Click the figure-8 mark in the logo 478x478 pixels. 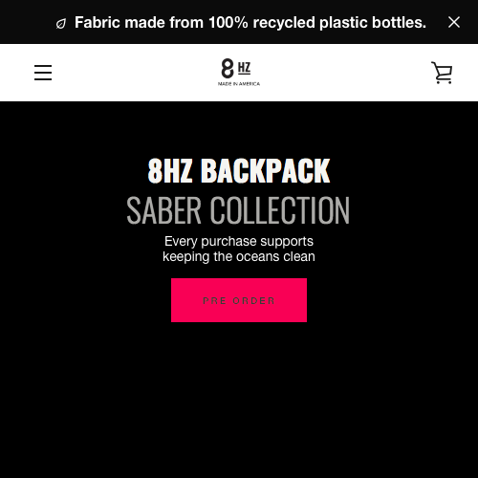click(x=228, y=68)
